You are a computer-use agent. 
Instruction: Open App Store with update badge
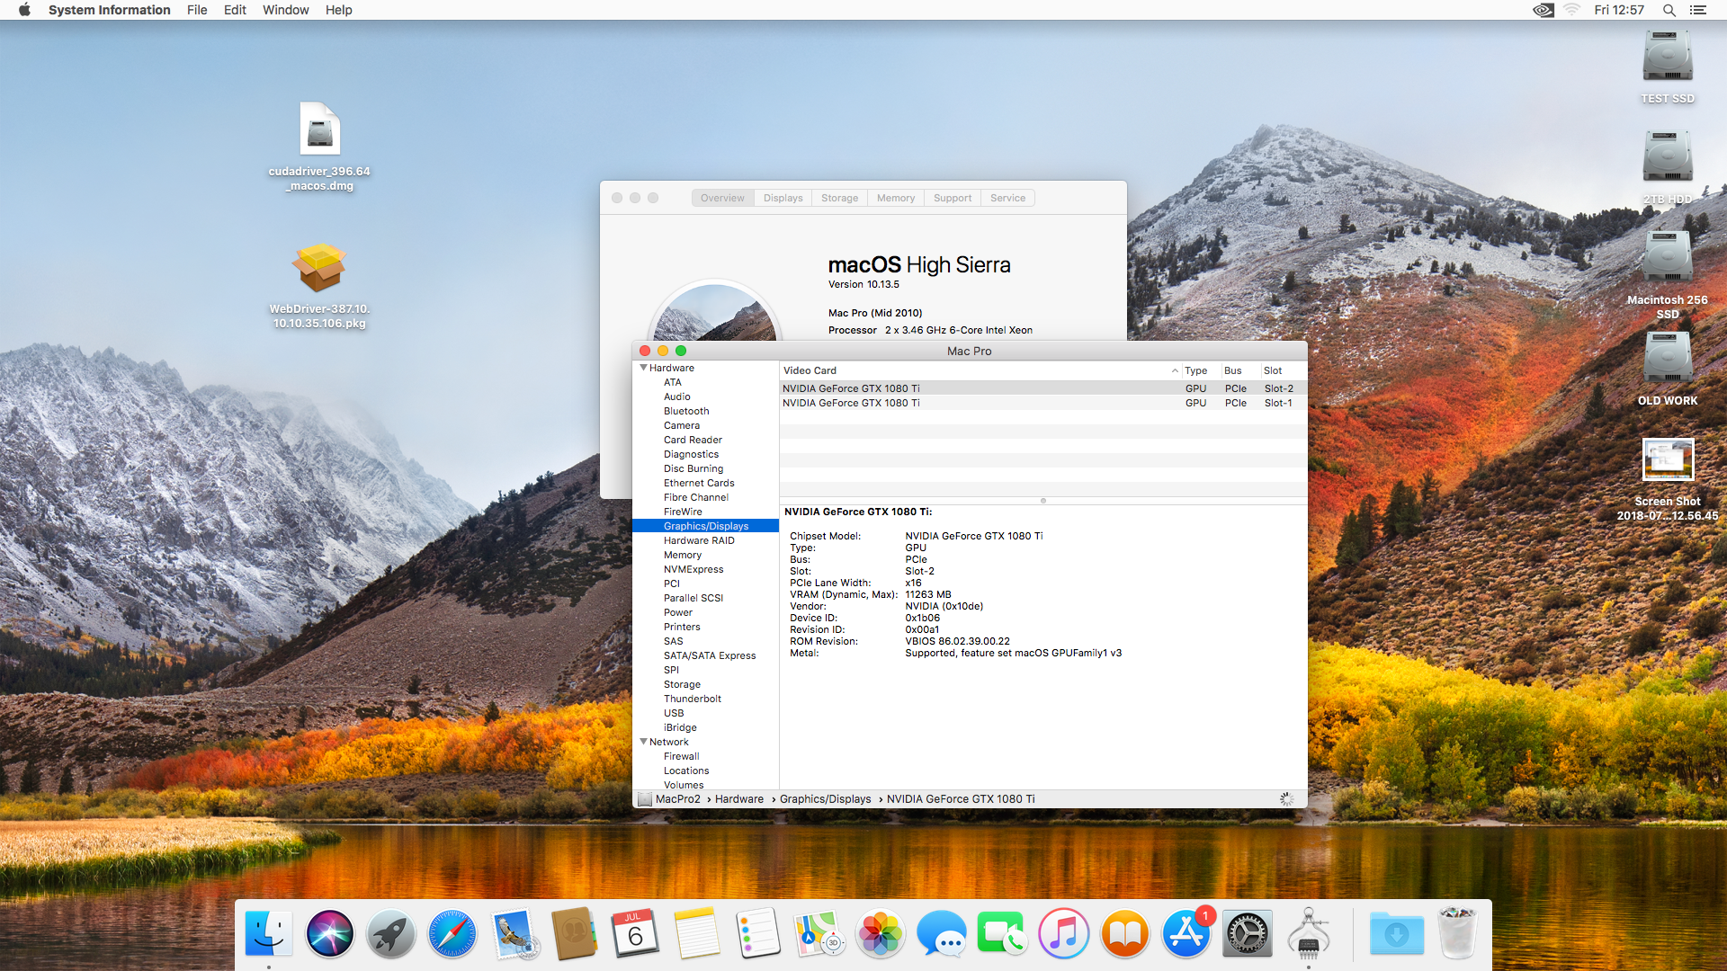point(1186,933)
